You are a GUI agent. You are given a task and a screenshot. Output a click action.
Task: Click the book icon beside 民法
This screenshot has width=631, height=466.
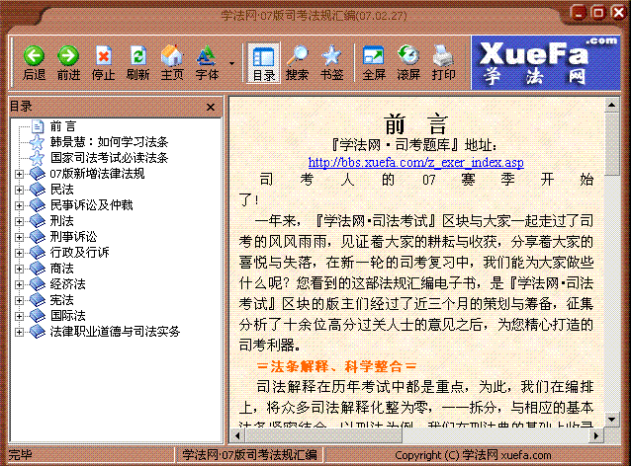pos(38,190)
